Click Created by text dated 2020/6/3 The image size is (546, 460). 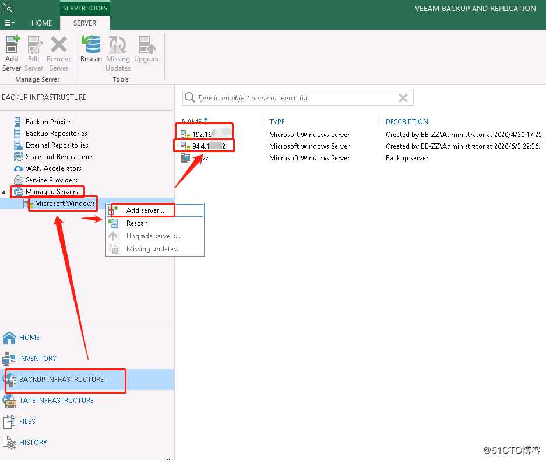point(463,146)
